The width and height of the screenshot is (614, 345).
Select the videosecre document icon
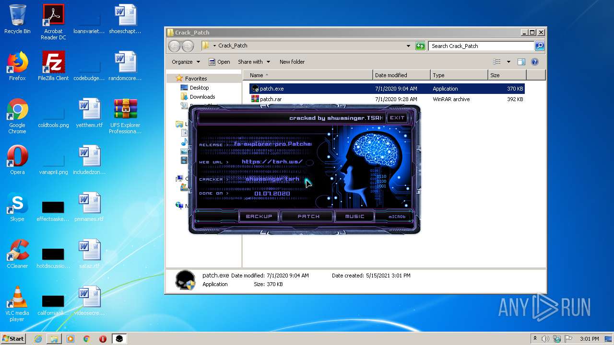point(89,301)
